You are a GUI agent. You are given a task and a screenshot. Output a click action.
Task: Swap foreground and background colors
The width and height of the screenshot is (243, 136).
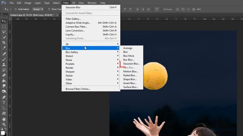click(x=6, y=128)
